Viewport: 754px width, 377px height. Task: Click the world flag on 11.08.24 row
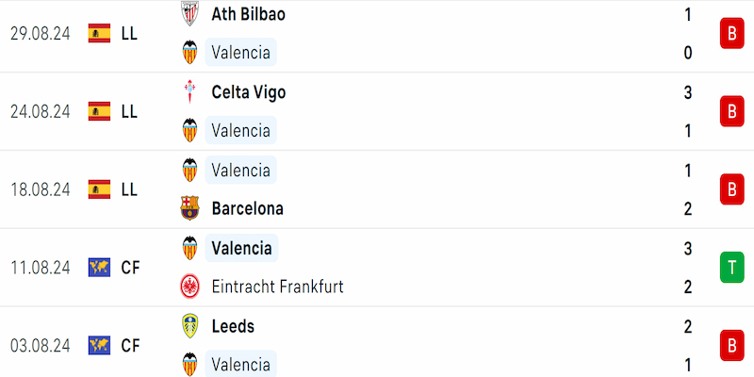(x=100, y=268)
